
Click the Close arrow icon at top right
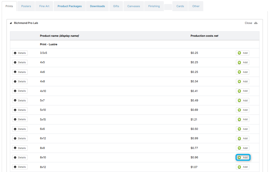tap(256, 23)
